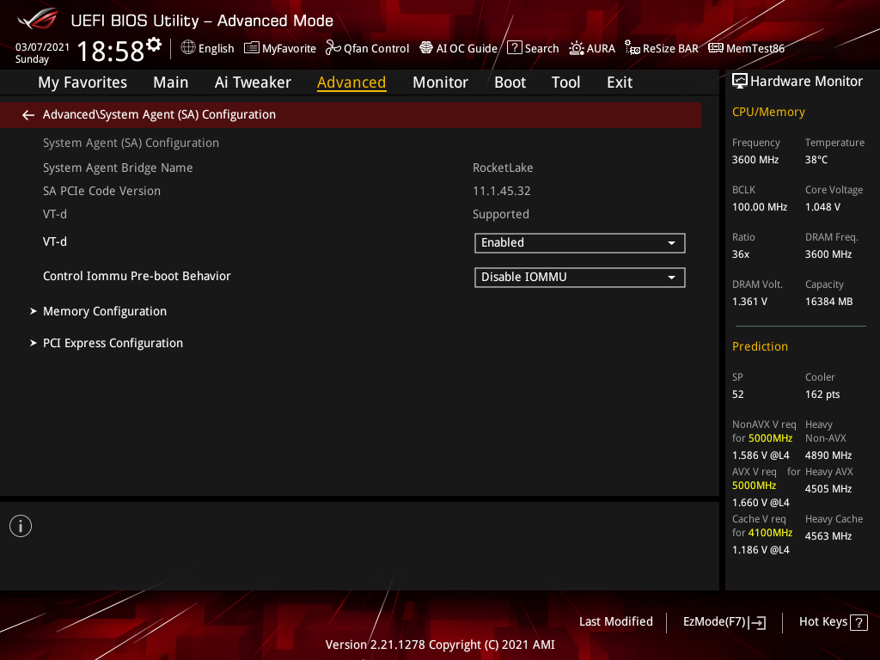Click RocketLake value
This screenshot has width=880, height=660.
[503, 168]
